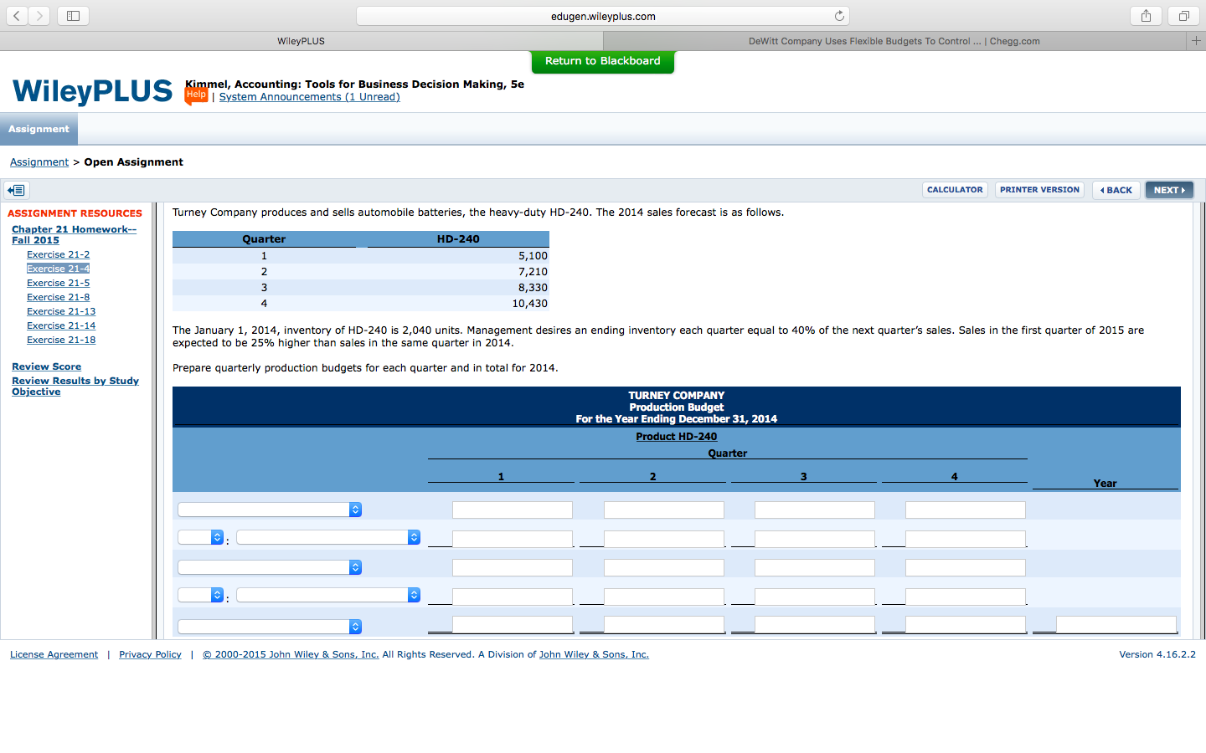This screenshot has width=1206, height=753.
Task: Switch to WileyPLUS browser tab
Action: (301, 41)
